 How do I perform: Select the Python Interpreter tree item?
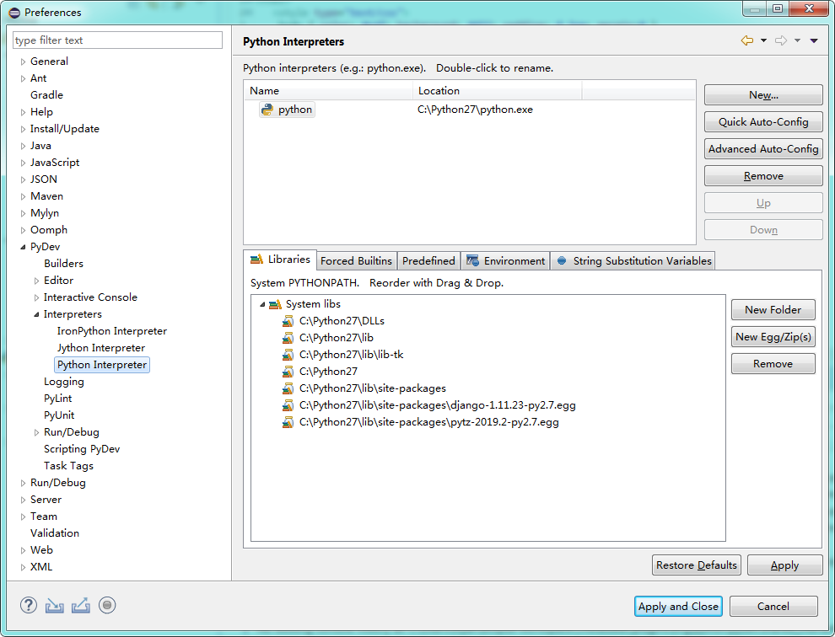tap(102, 365)
